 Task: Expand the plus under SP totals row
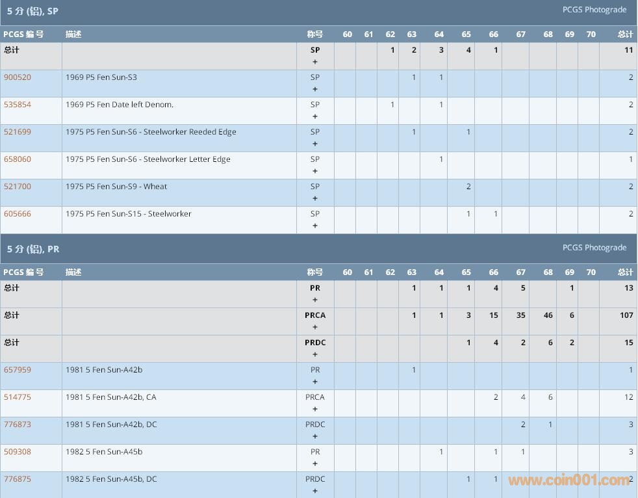coord(315,62)
